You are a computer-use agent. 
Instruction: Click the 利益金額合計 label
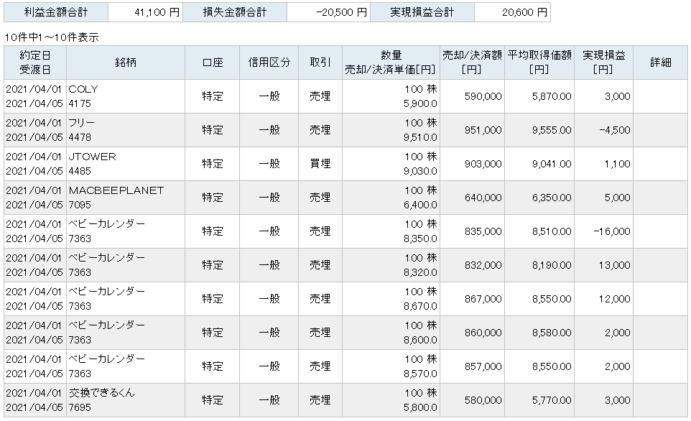56,12
